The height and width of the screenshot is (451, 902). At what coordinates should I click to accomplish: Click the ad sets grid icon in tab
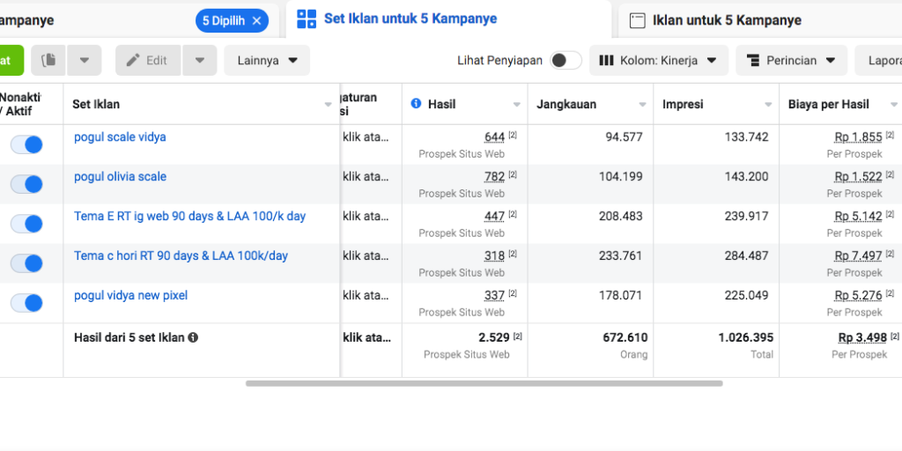point(307,18)
